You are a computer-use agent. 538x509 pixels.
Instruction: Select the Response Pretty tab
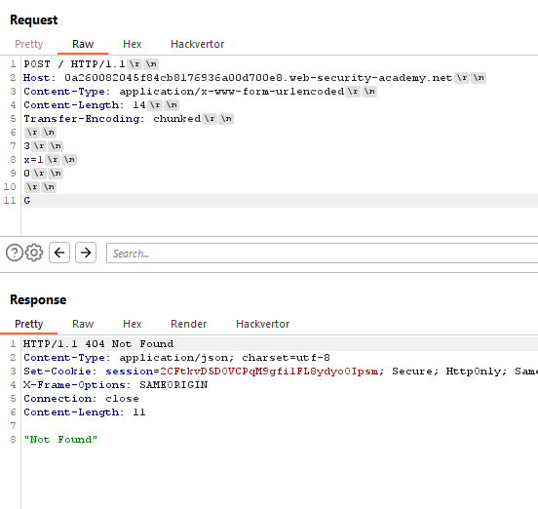tap(29, 324)
